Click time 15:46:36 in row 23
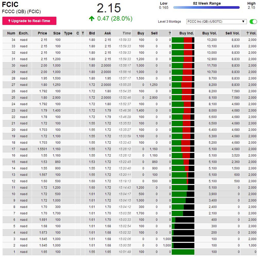 click(x=125, y=111)
